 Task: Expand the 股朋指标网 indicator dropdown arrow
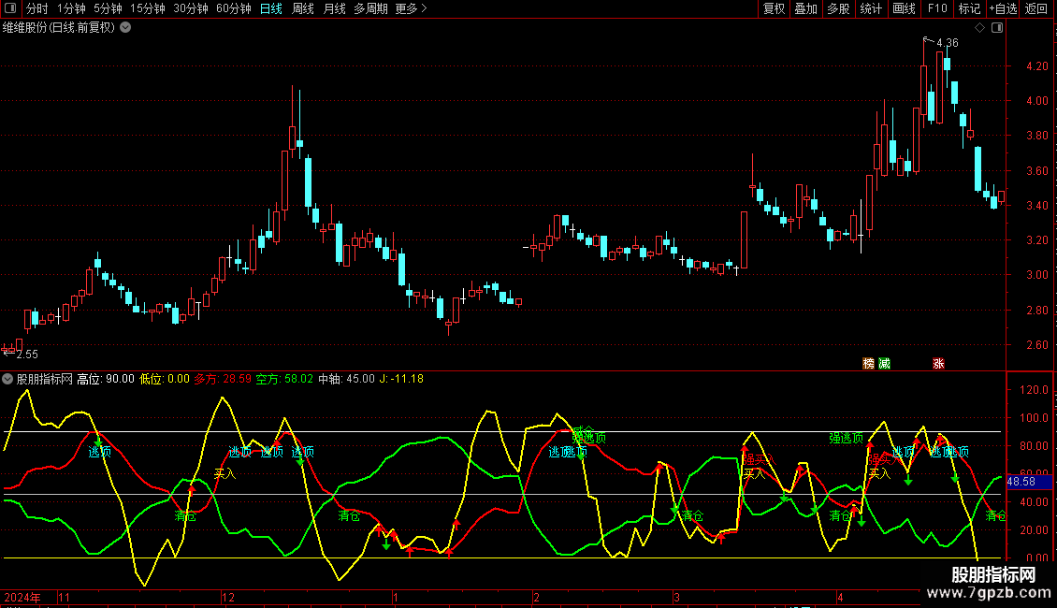[8, 379]
